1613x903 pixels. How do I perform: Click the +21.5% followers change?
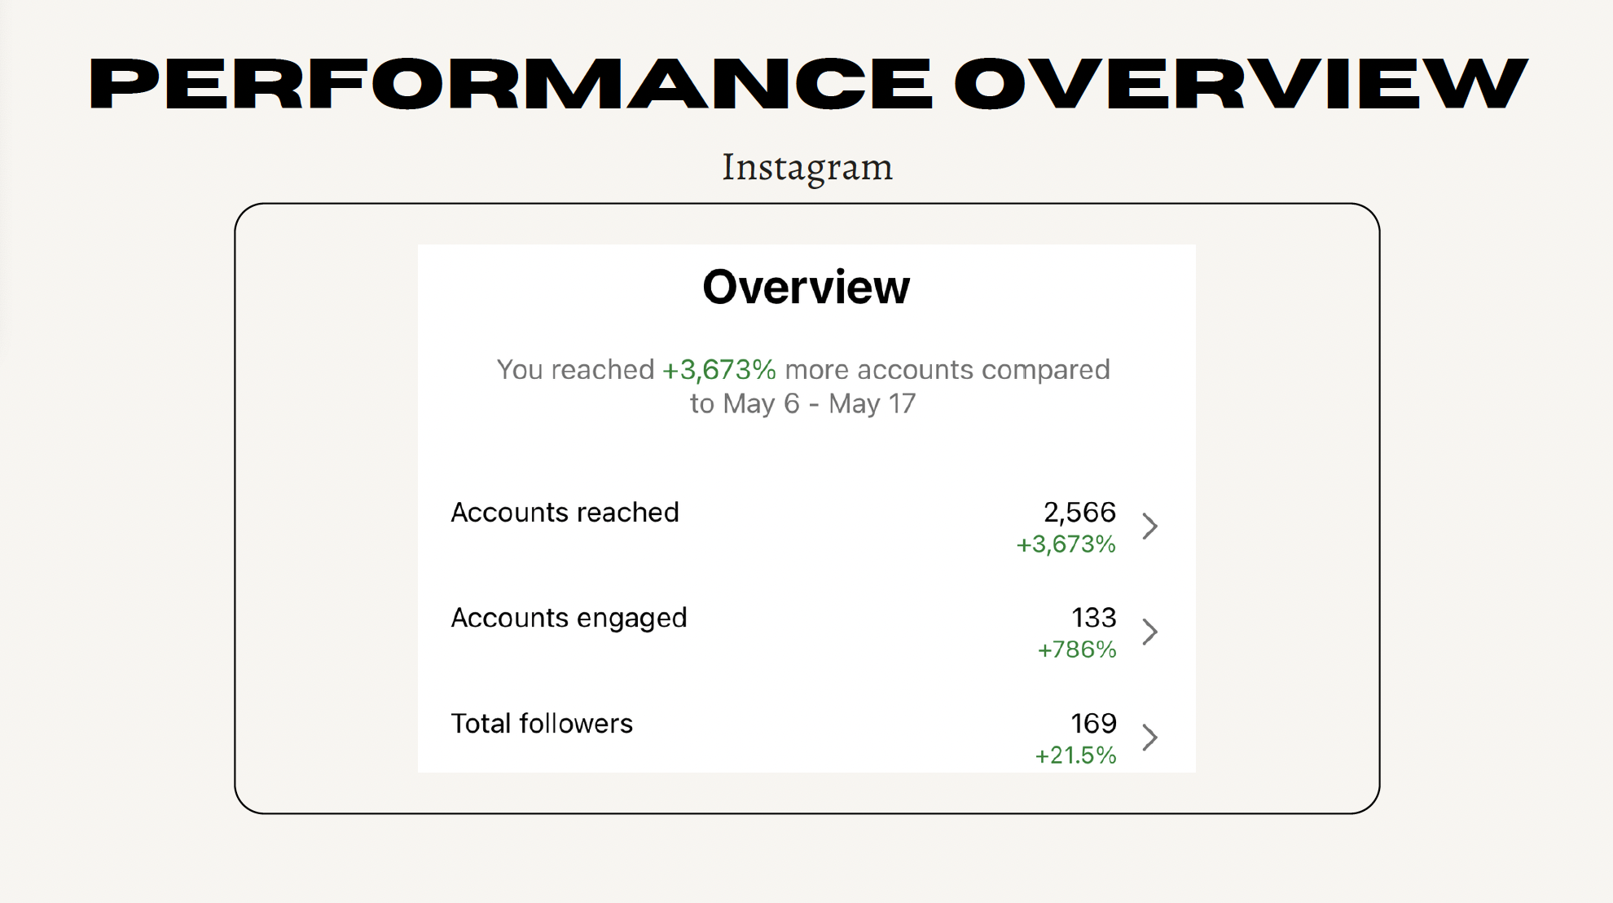click(1075, 755)
